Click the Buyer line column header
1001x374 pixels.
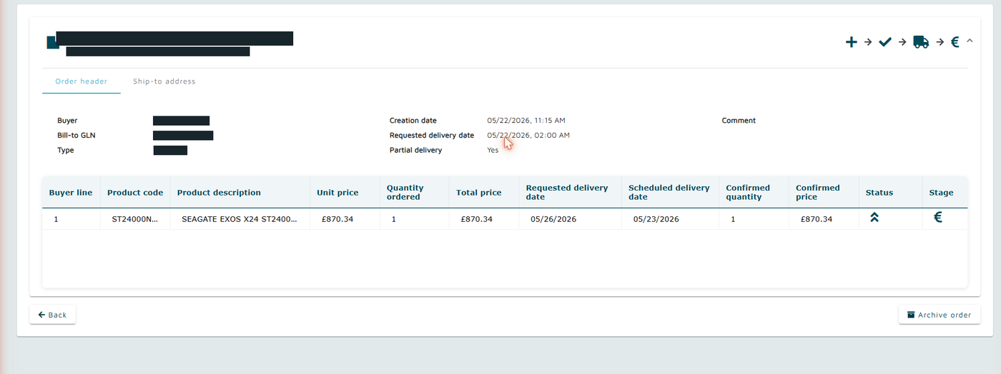[71, 193]
